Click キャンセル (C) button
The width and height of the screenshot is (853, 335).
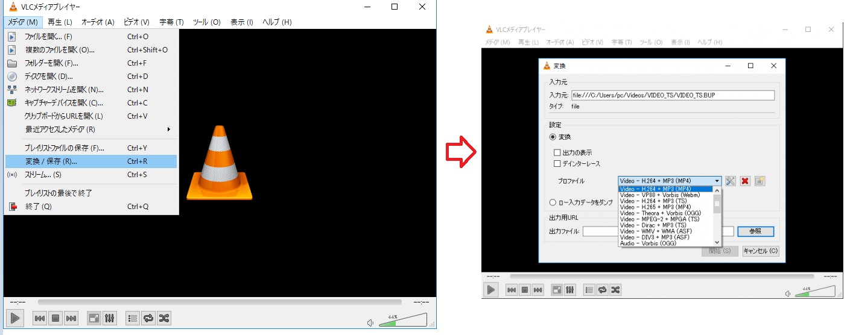coord(761,251)
